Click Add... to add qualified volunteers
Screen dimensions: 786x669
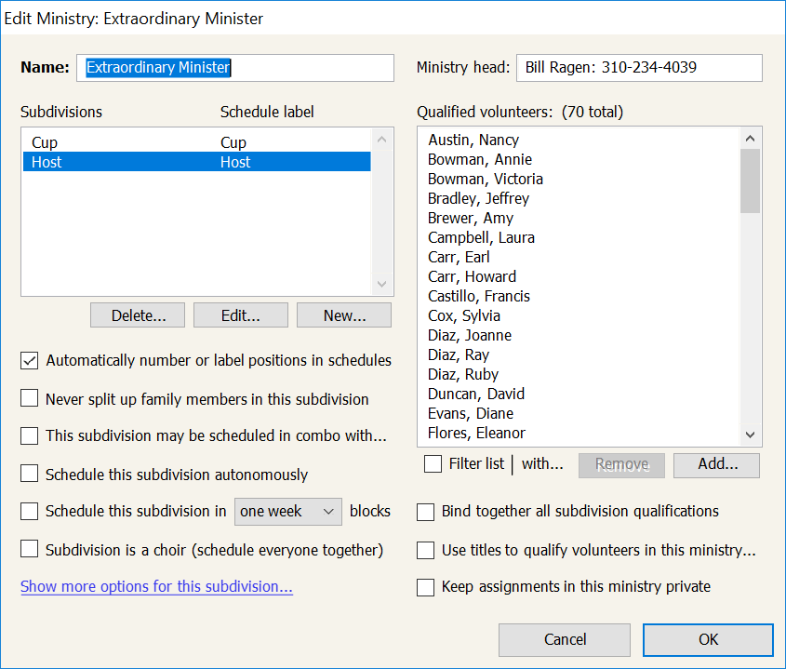coord(716,464)
